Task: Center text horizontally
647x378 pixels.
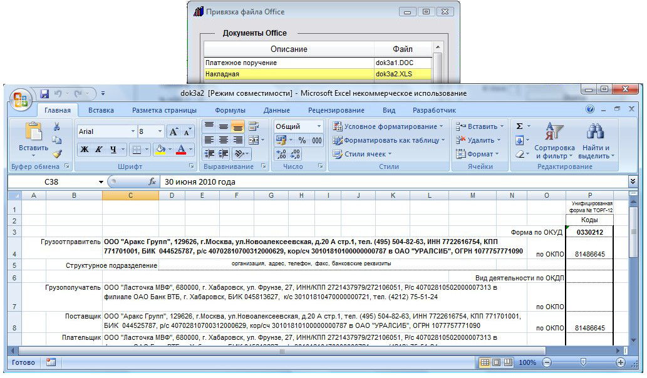Action: point(223,140)
